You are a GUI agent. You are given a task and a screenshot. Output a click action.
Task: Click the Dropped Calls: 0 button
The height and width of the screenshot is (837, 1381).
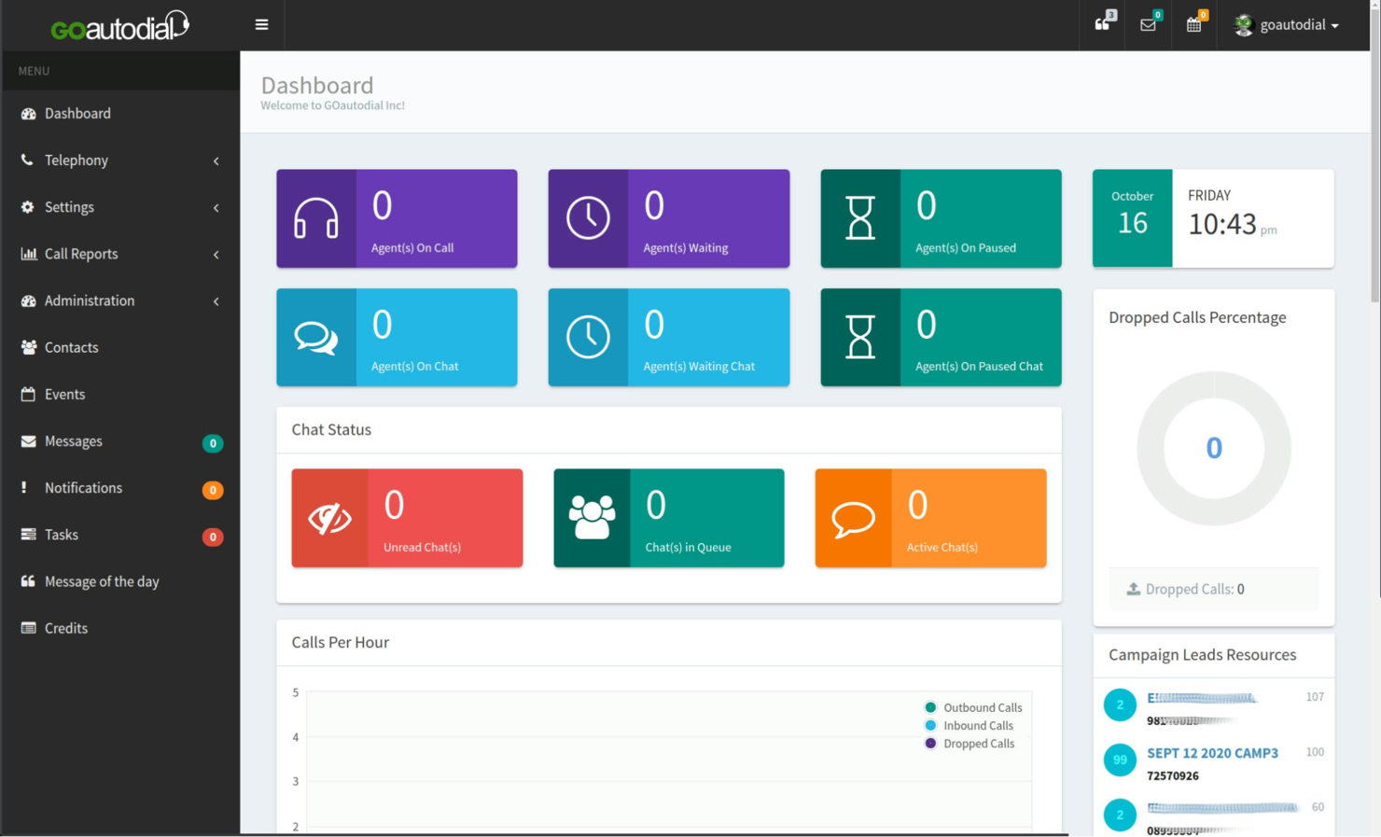(1213, 589)
